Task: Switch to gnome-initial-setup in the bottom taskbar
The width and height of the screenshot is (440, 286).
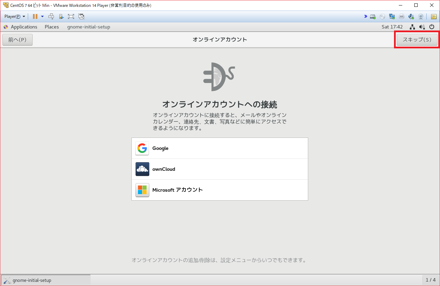Action: pyautogui.click(x=46, y=280)
